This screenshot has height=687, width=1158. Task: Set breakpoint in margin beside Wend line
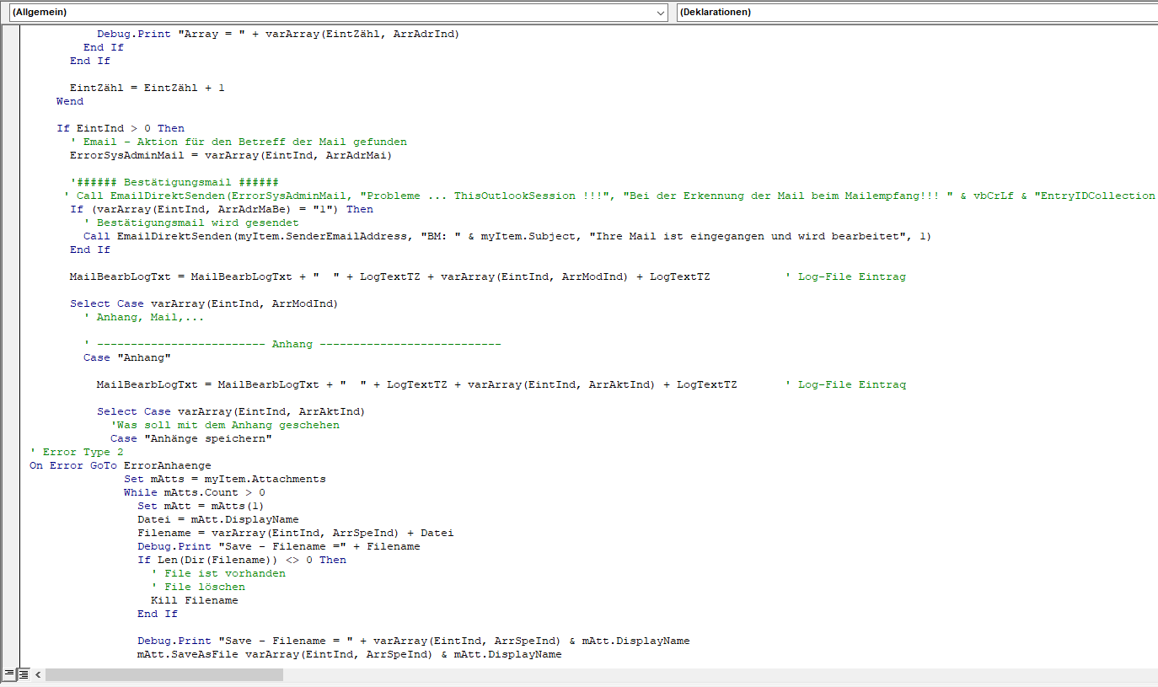pyautogui.click(x=12, y=101)
